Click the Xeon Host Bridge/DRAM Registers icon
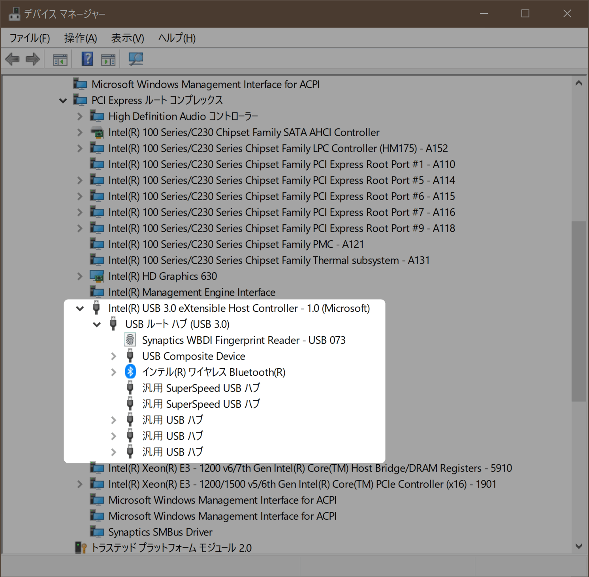 [97, 468]
